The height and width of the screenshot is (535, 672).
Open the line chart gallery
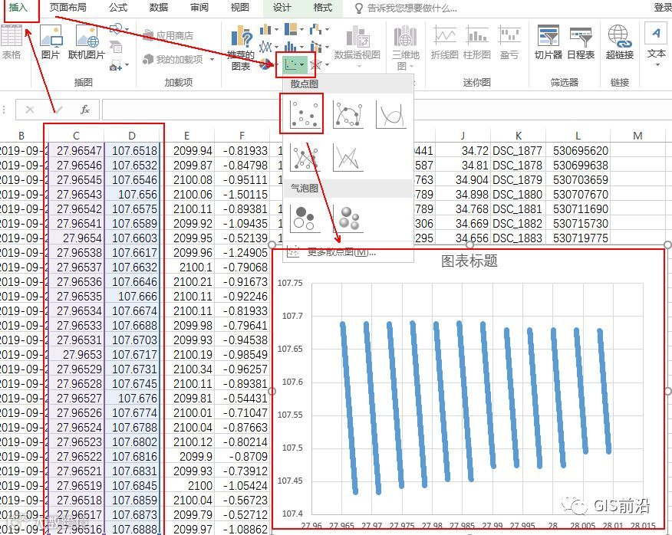click(x=268, y=46)
